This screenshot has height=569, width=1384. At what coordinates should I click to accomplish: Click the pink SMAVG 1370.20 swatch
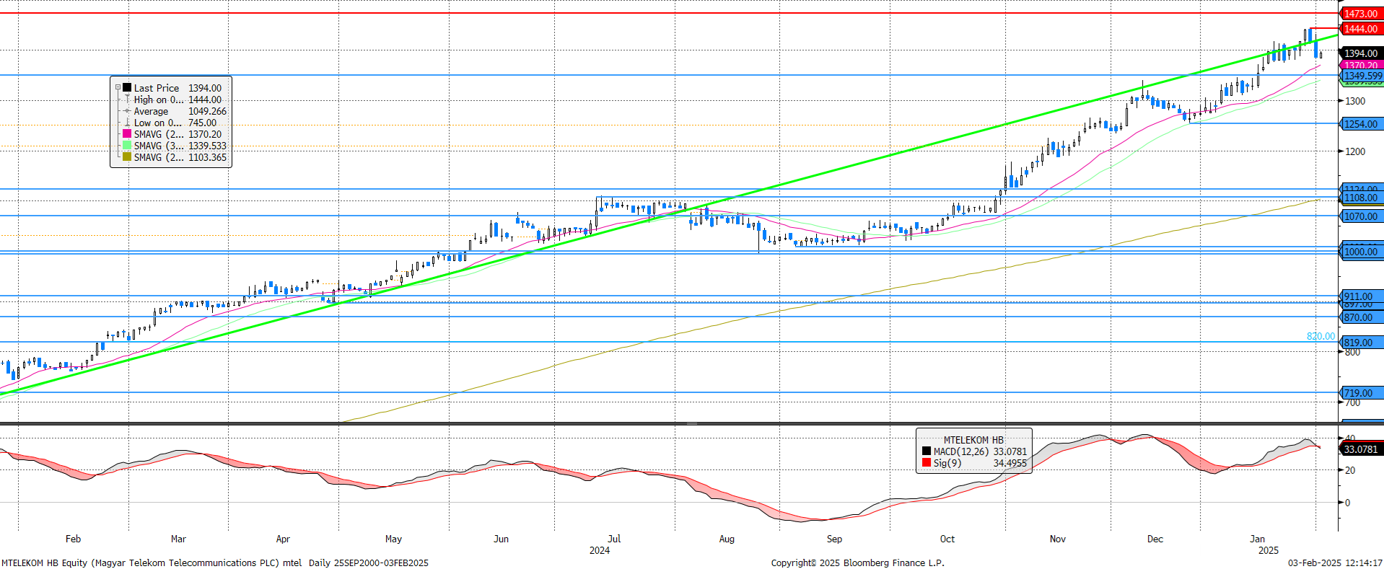tap(127, 134)
